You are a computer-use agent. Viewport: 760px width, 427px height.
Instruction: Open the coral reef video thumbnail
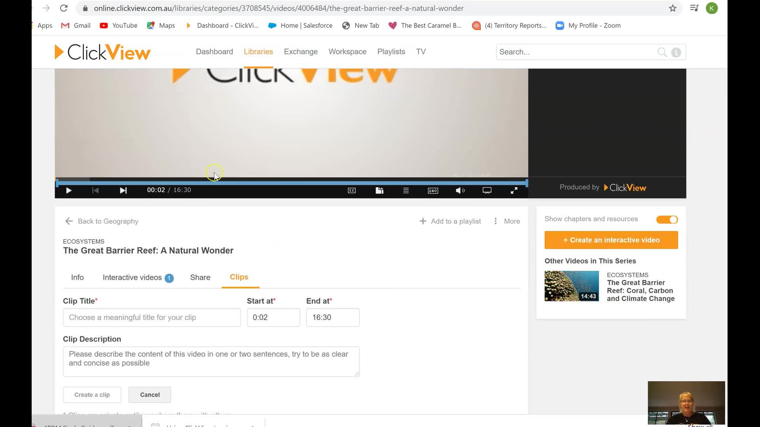572,286
